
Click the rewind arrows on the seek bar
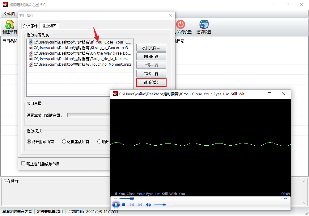[116, 198]
